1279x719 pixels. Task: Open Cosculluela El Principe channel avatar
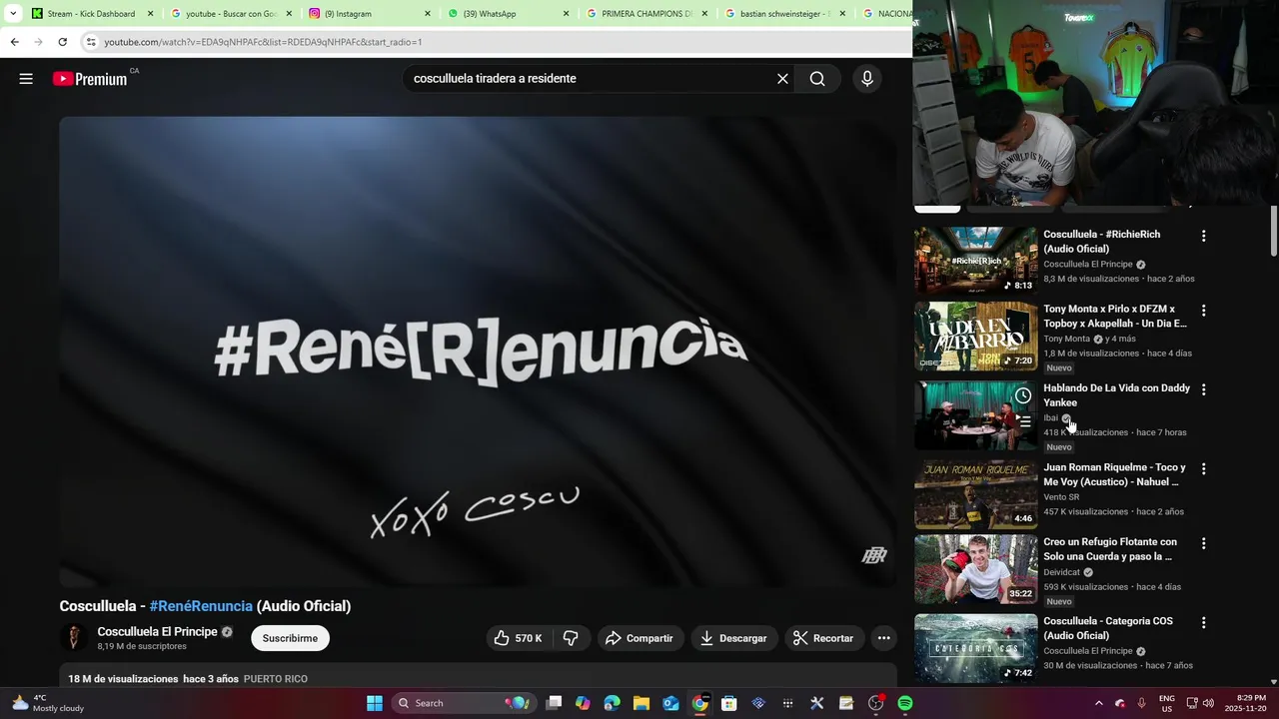point(73,638)
